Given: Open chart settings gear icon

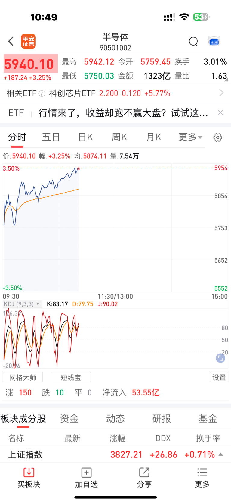Looking at the screenshot, I should (x=217, y=137).
